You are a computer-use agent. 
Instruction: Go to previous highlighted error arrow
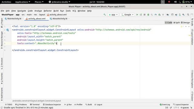click(186, 26)
